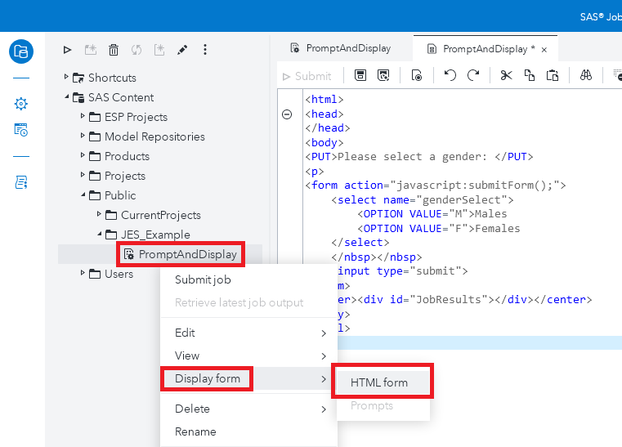
Task: Click the scissors Cut icon
Action: pyautogui.click(x=506, y=76)
